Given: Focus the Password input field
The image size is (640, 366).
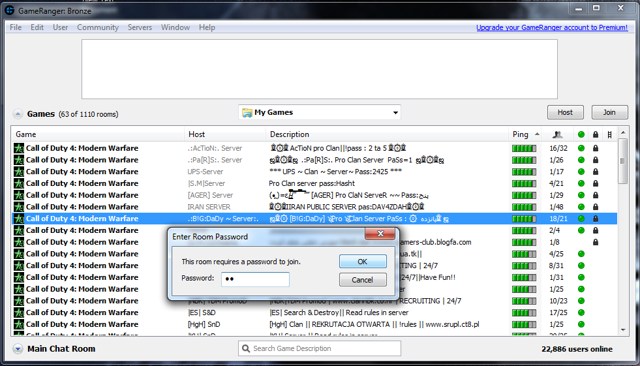Looking at the screenshot, I should coord(255,279).
